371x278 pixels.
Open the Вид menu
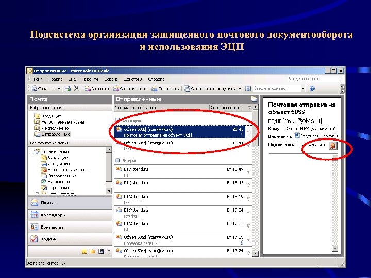(x=72, y=79)
